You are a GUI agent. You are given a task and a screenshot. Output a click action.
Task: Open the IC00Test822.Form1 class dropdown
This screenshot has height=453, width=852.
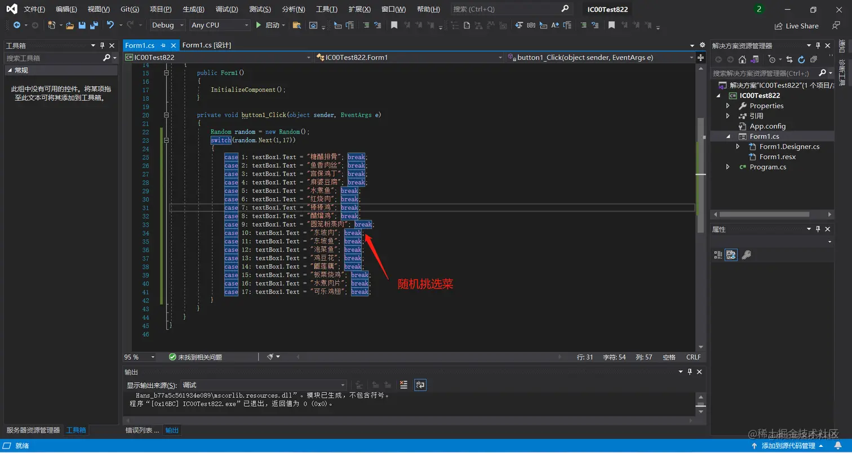point(409,57)
